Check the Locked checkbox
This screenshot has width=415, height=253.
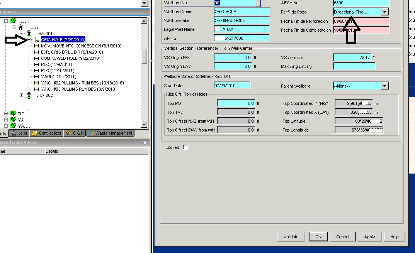coord(185,147)
